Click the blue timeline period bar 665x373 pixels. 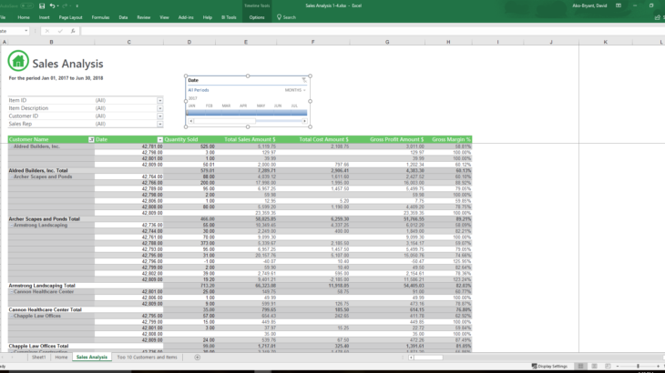pyautogui.click(x=247, y=113)
